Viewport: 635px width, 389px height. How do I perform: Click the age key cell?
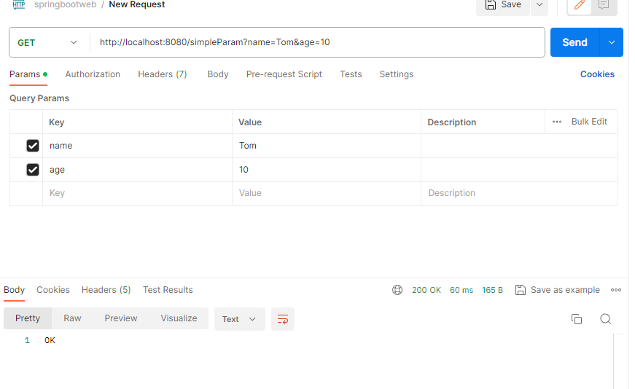point(137,170)
